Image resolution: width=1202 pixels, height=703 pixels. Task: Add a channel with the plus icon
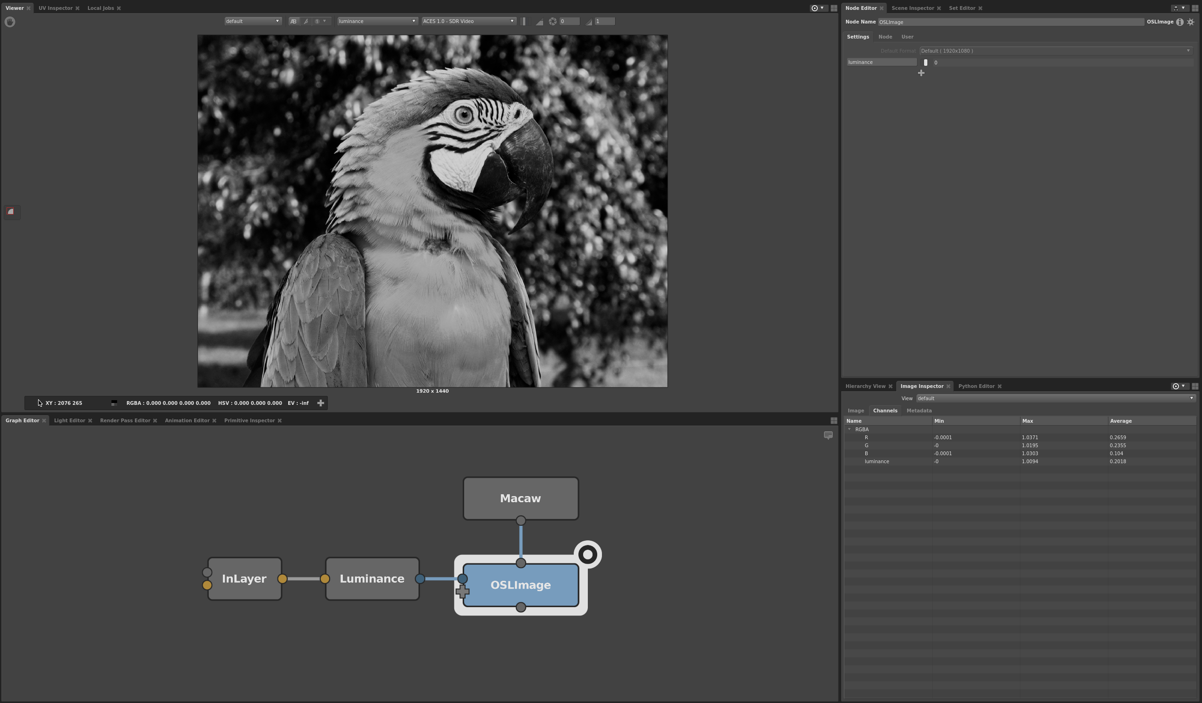pos(921,73)
